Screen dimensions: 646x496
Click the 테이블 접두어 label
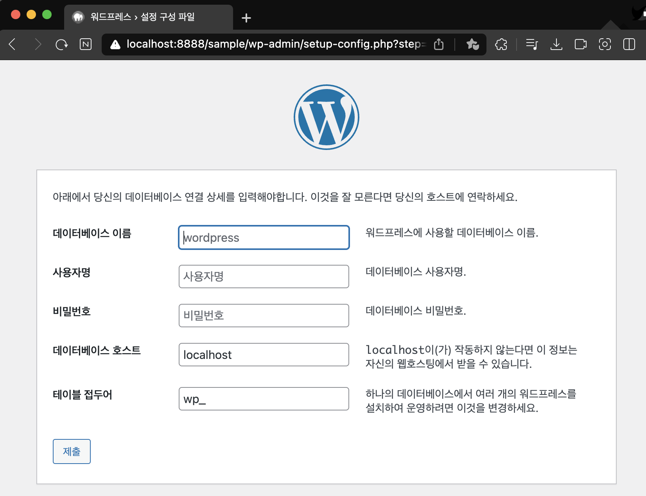click(83, 395)
